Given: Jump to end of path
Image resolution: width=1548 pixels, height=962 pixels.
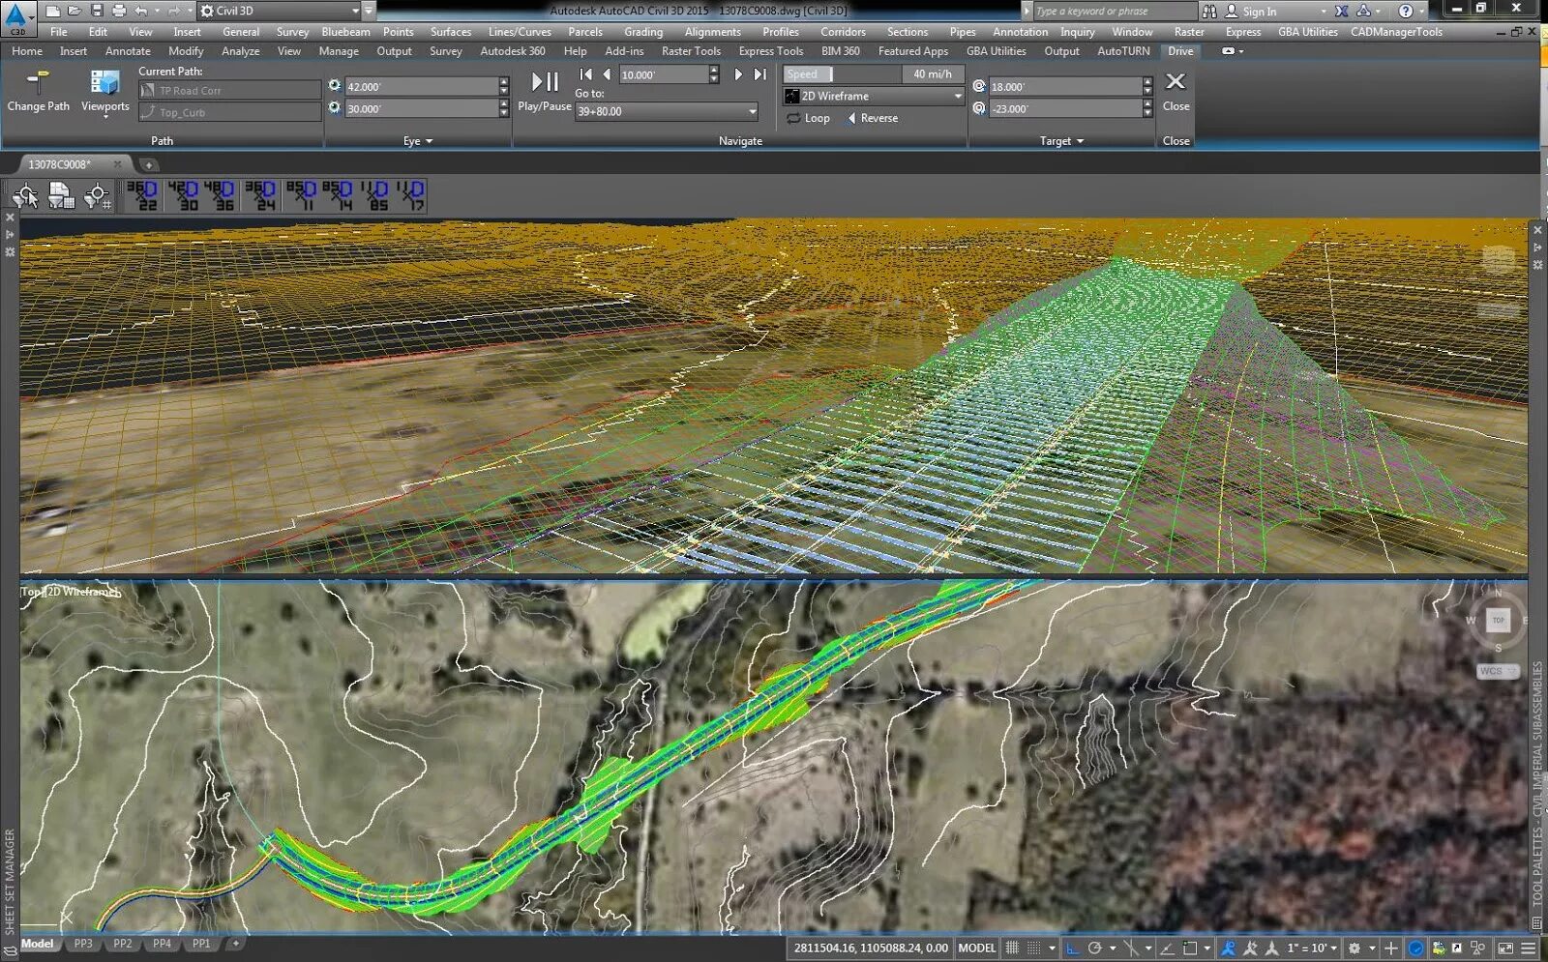Looking at the screenshot, I should pos(760,74).
